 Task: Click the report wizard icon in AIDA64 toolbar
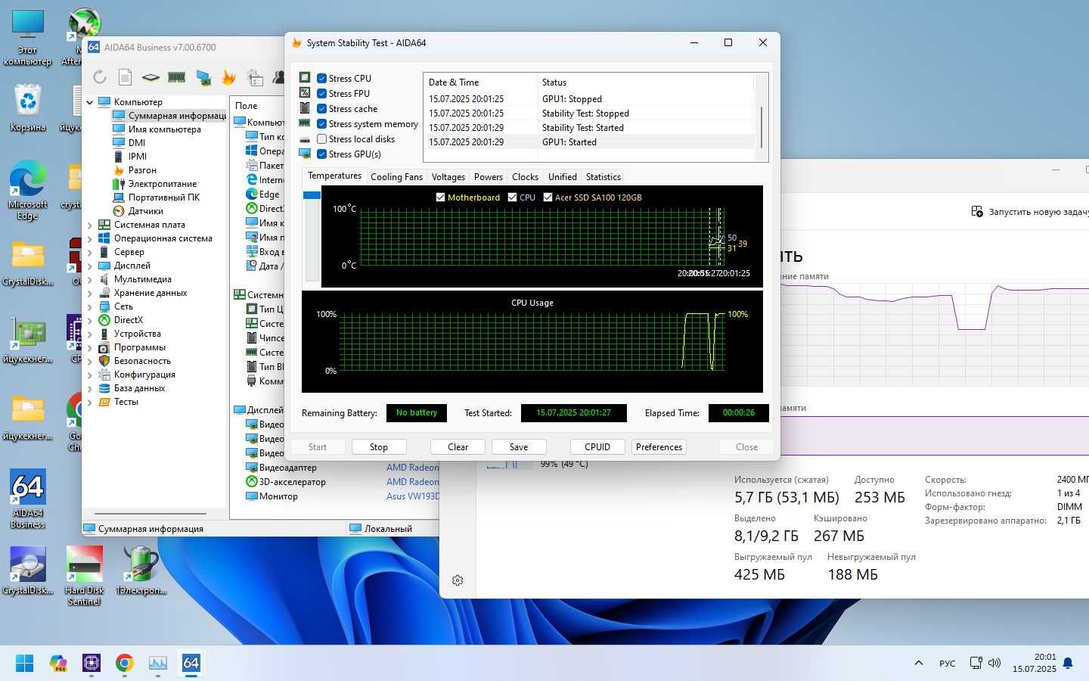coord(255,76)
